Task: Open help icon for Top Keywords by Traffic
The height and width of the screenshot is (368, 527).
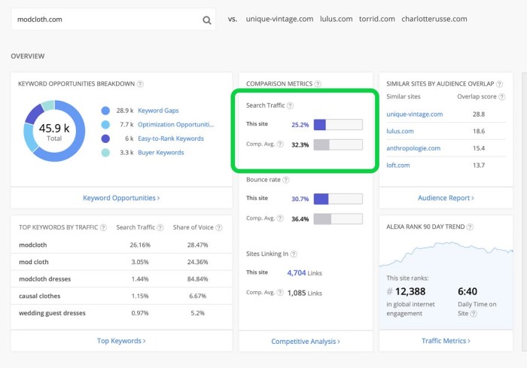Action: coord(103,227)
